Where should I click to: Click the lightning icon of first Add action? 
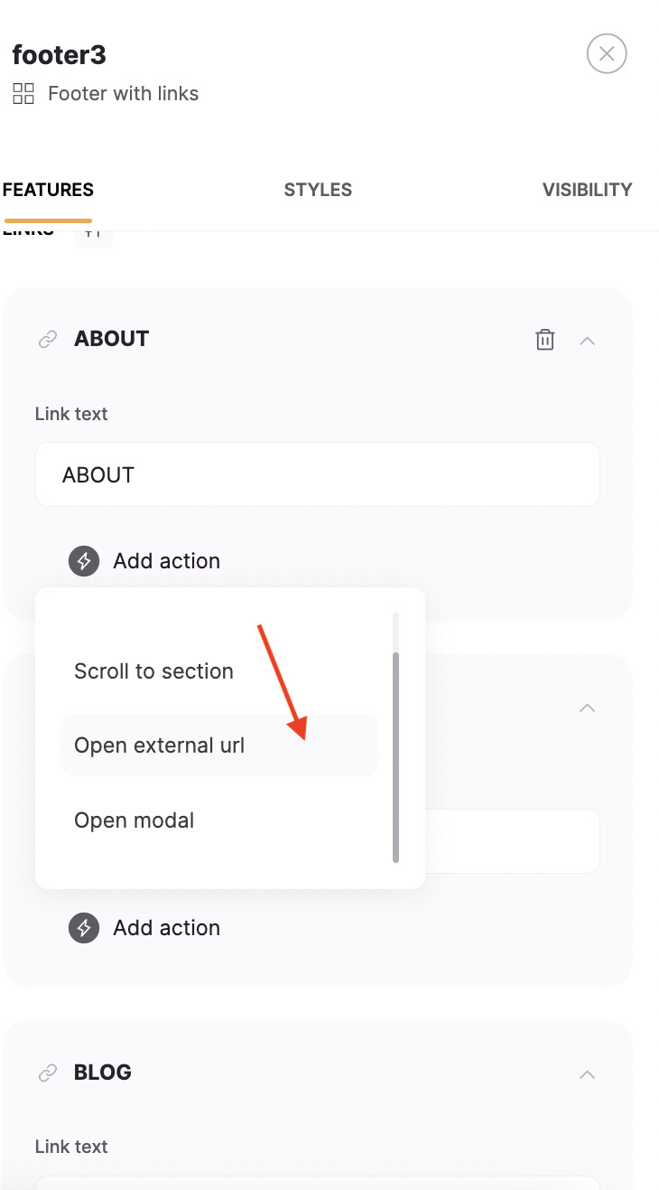(x=84, y=561)
